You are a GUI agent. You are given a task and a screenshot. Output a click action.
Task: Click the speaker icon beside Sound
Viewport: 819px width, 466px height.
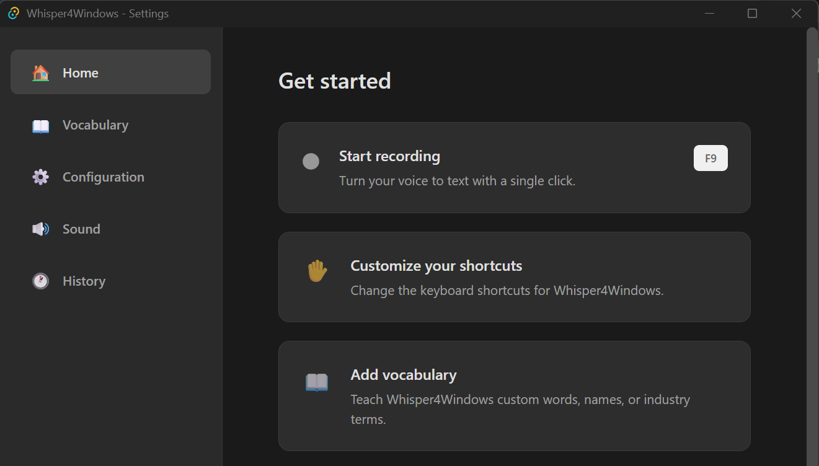click(40, 229)
